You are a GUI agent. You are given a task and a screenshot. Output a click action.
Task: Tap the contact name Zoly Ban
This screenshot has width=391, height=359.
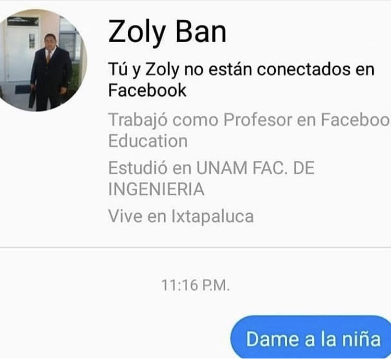click(167, 32)
